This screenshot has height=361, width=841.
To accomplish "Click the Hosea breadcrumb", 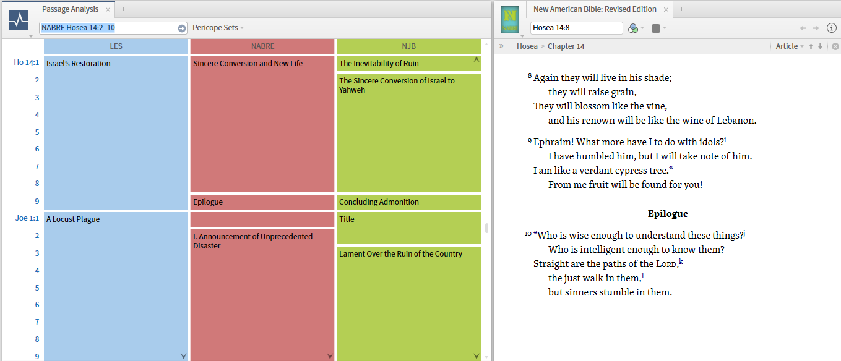I will [527, 46].
